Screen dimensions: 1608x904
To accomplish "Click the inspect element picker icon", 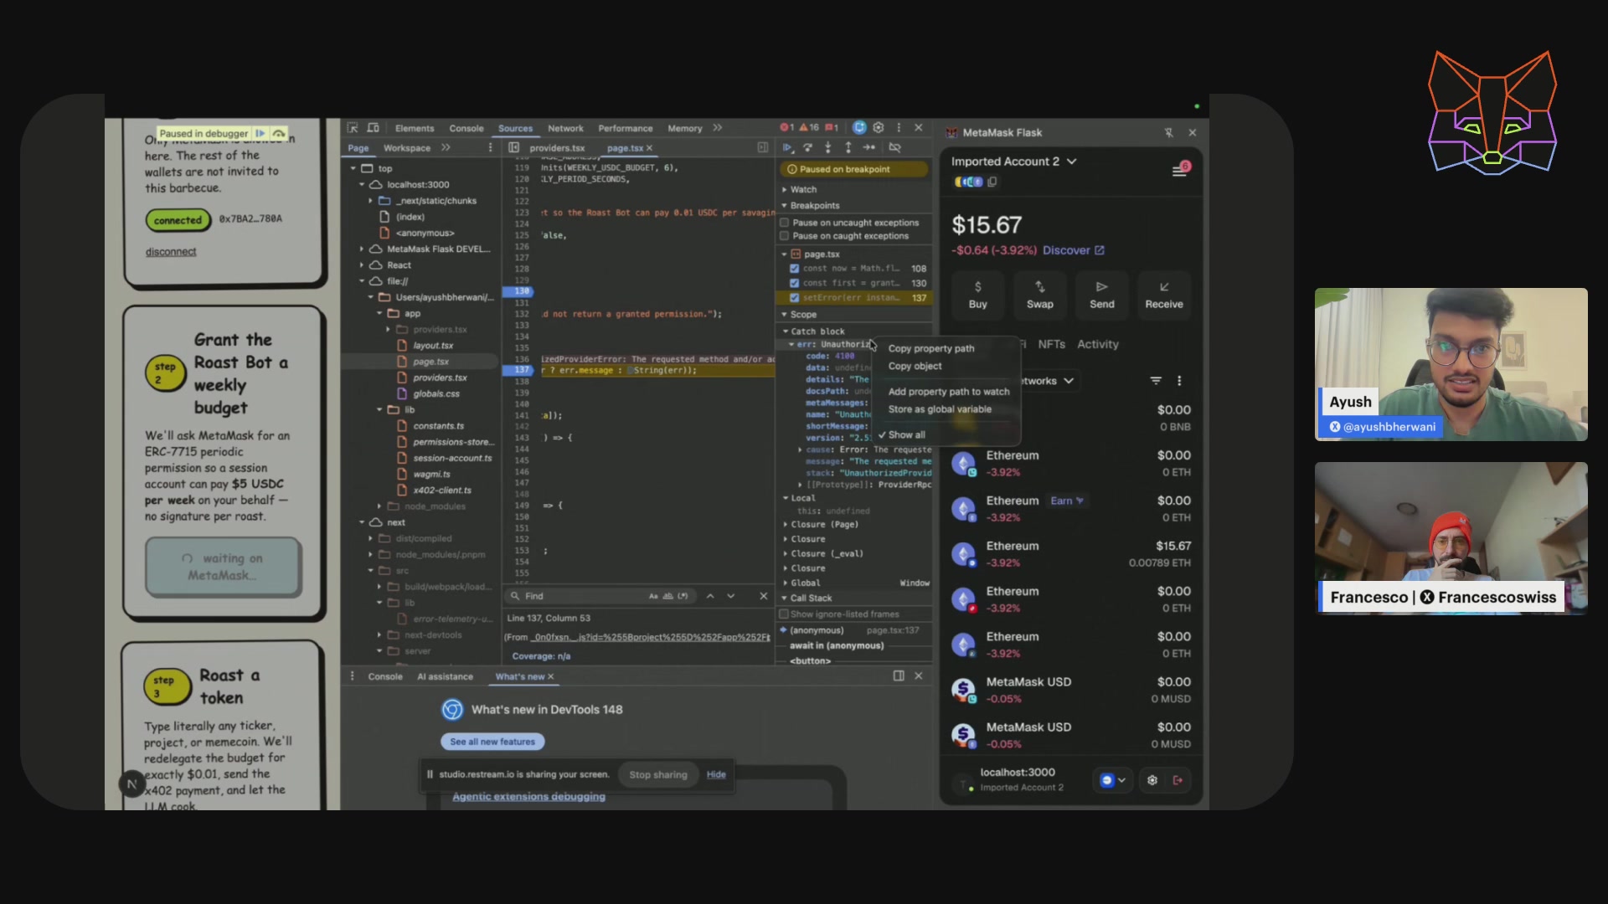I will click(353, 128).
